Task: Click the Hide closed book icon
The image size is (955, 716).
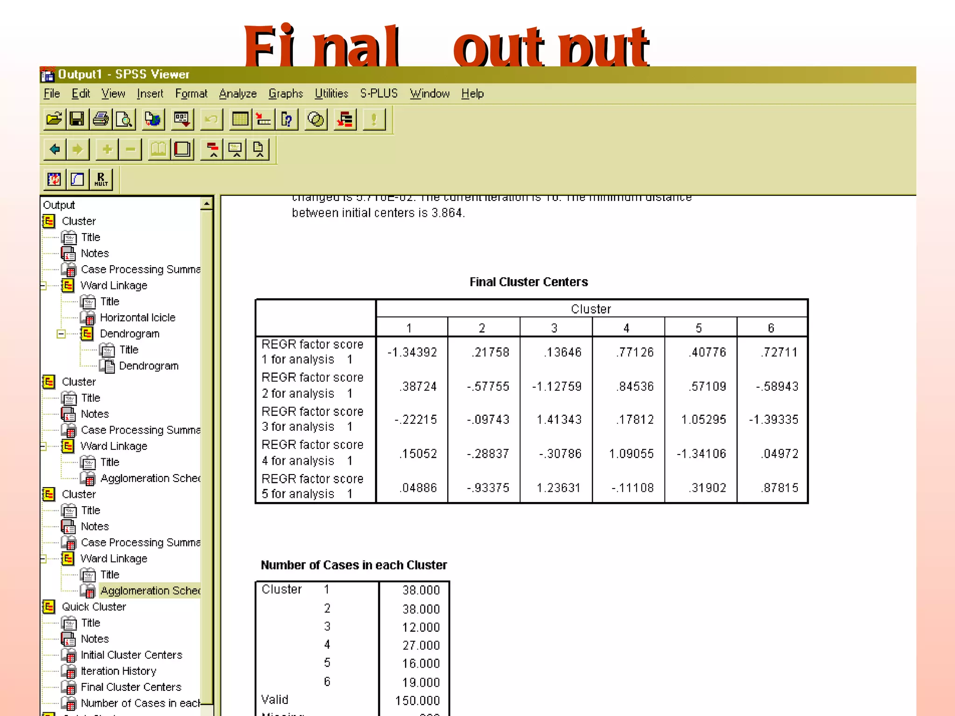Action: [182, 150]
